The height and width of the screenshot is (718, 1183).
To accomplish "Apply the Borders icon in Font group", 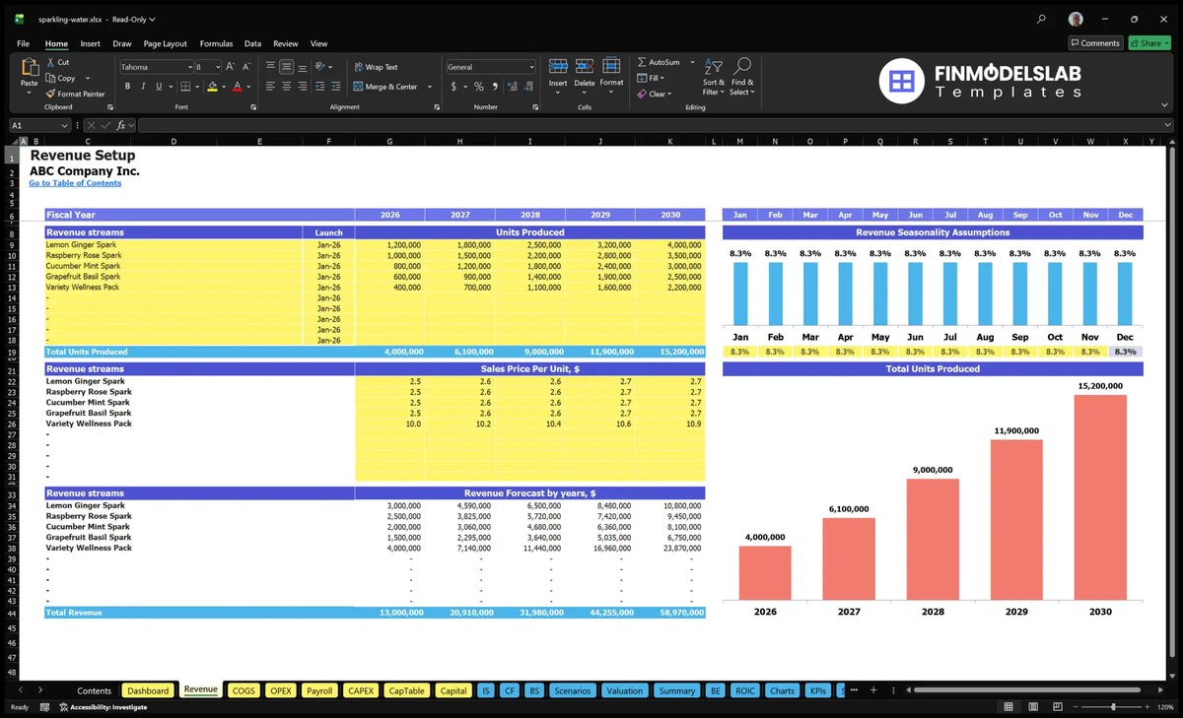I will coord(186,87).
